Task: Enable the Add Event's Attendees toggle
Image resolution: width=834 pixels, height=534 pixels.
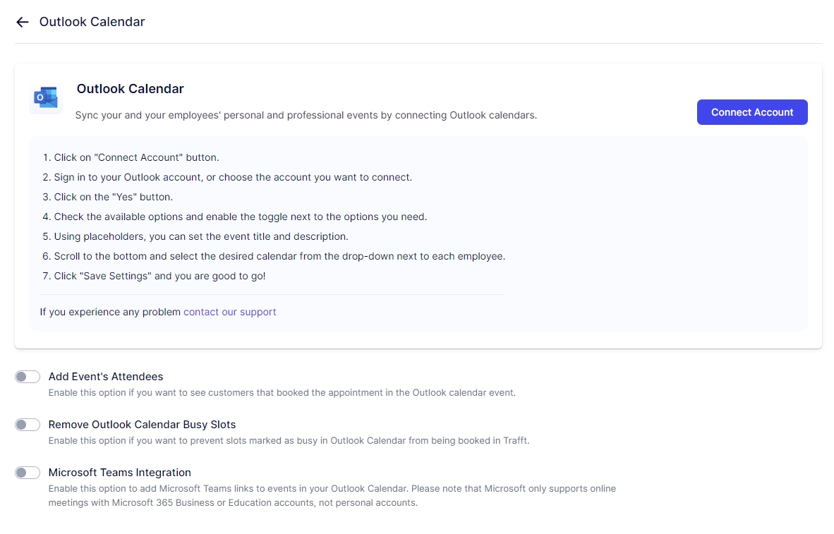Action: 28,377
